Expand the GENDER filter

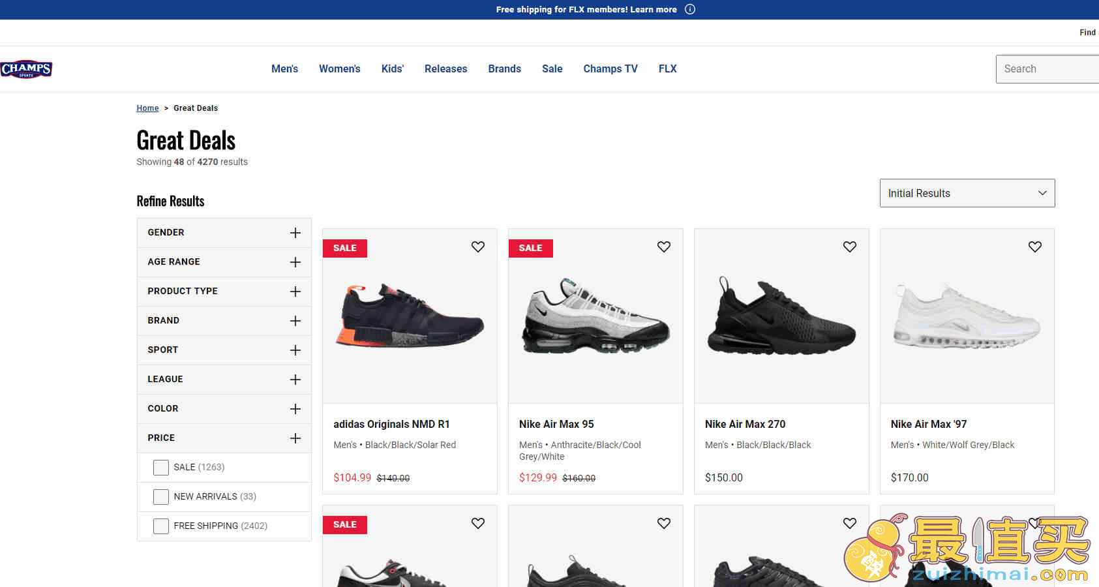pyautogui.click(x=224, y=233)
